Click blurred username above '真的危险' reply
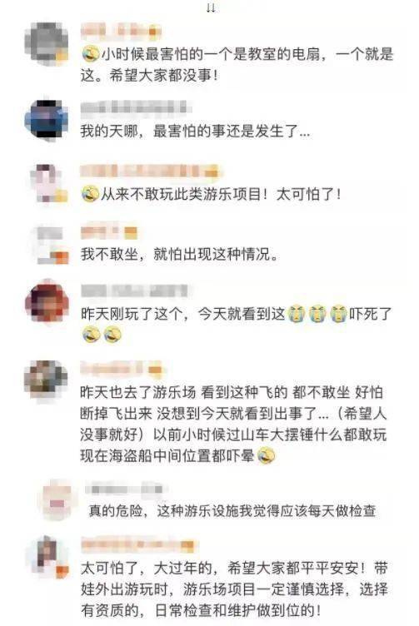The width and height of the screenshot is (419, 626). pyautogui.click(x=124, y=489)
